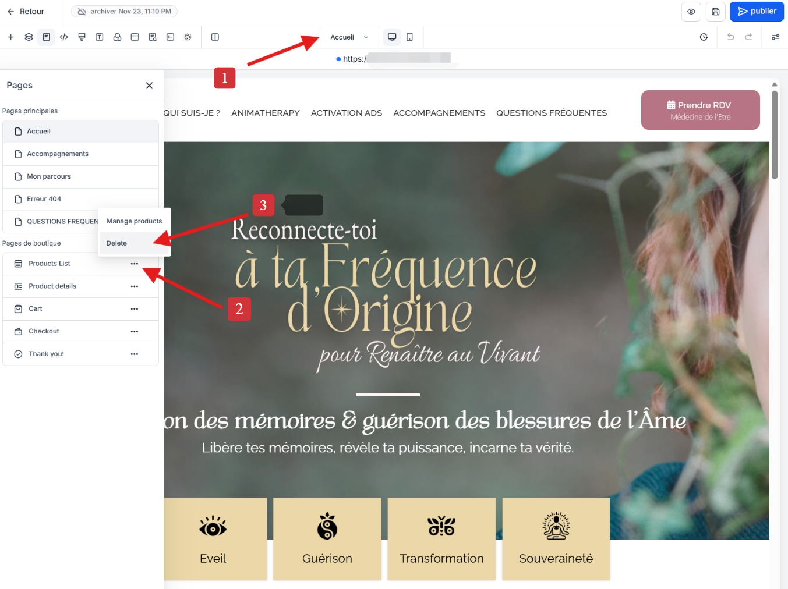
Task: Toggle preview with the eye icon
Action: click(x=691, y=12)
